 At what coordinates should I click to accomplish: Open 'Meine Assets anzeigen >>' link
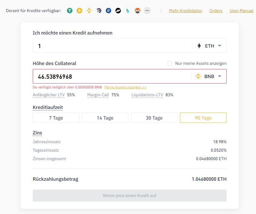(125, 87)
